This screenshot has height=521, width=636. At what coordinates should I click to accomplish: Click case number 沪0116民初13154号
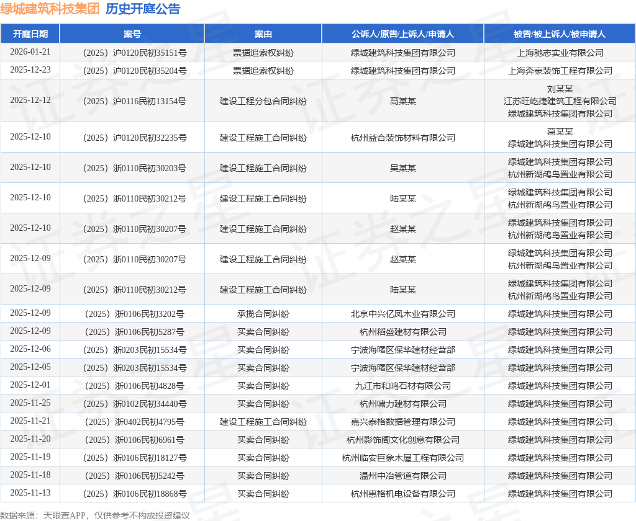[x=135, y=101]
